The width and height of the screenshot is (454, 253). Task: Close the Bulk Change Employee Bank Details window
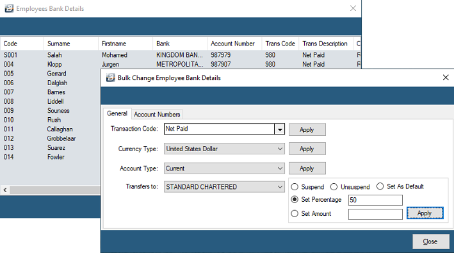point(446,78)
